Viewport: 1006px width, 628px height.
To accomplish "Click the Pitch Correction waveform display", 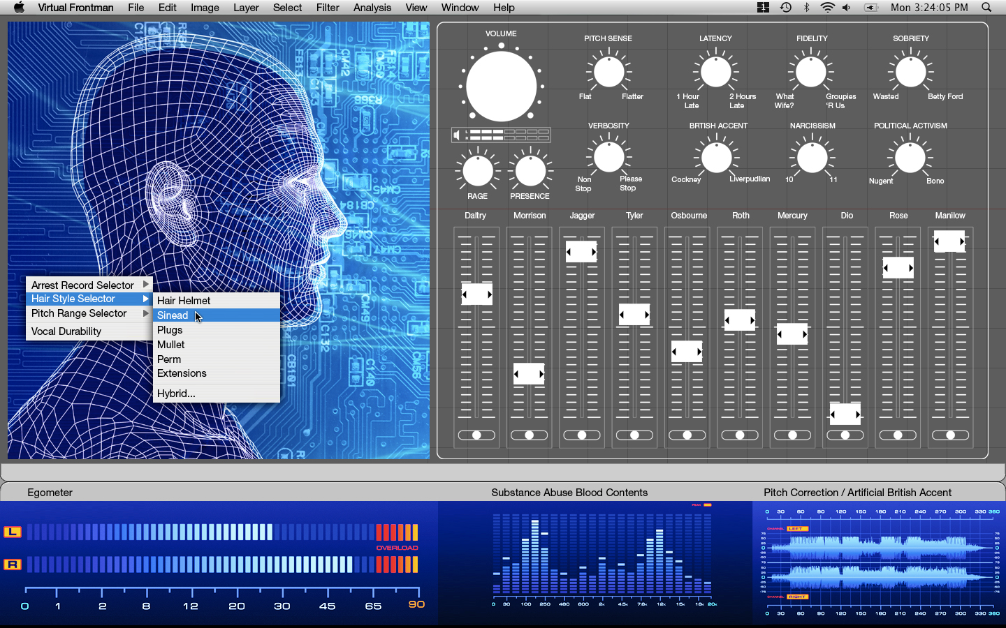I will 880,562.
